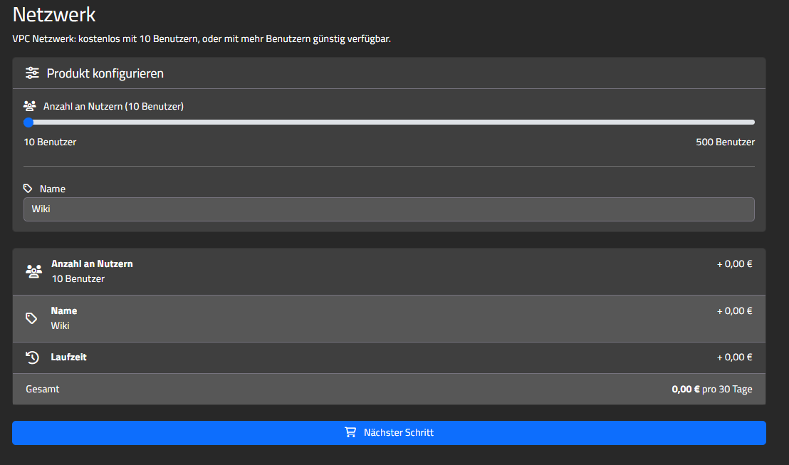Click the middle of the user count slider track
Screen dimensions: 789x465
click(390, 122)
